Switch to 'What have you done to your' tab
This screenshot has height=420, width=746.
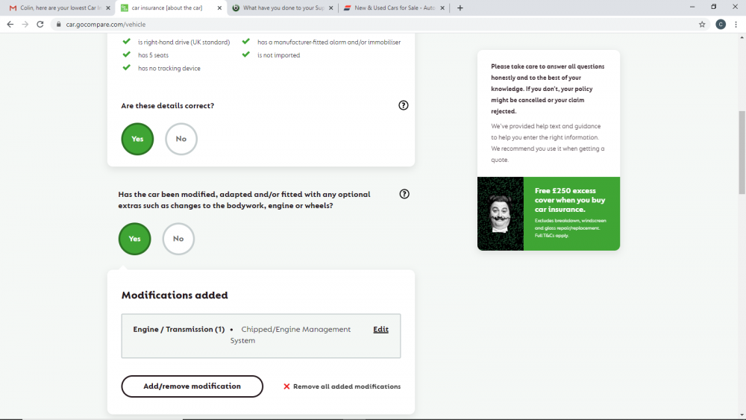coord(283,7)
